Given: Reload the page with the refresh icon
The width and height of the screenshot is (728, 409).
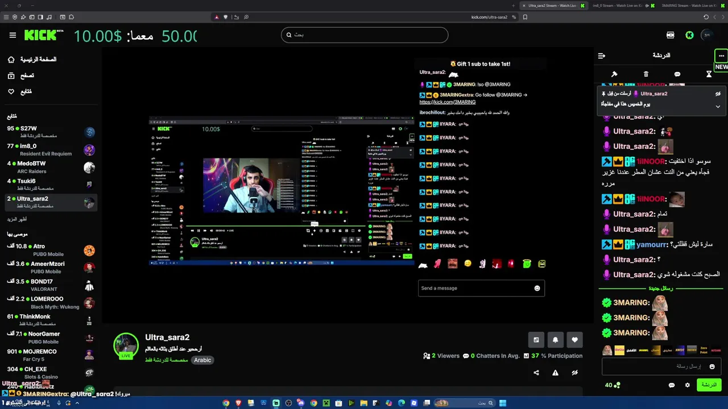Looking at the screenshot, I should point(706,17).
